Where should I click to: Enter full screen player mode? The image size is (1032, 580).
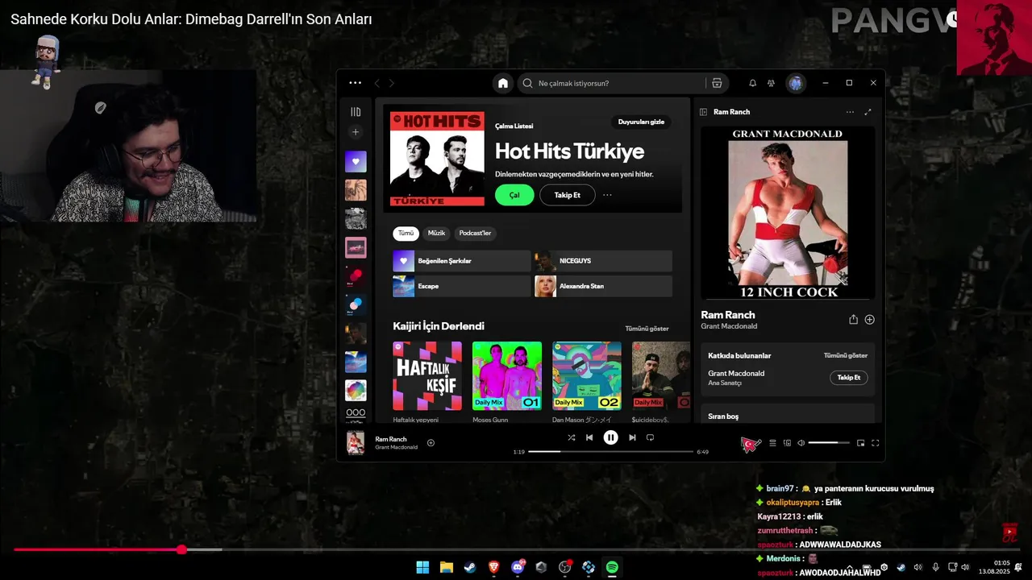point(875,442)
